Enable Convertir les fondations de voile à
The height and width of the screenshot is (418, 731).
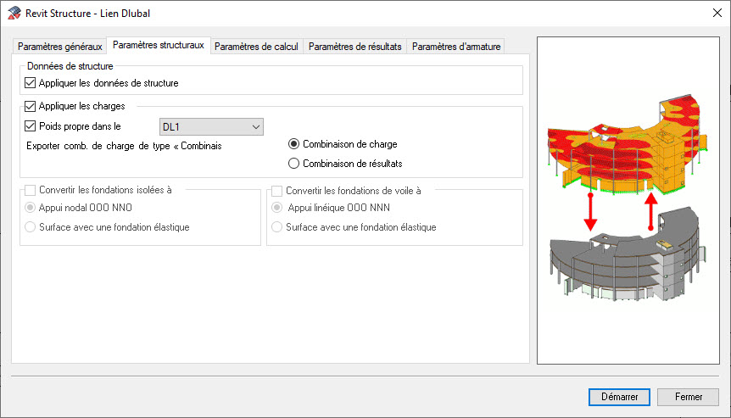click(x=277, y=191)
